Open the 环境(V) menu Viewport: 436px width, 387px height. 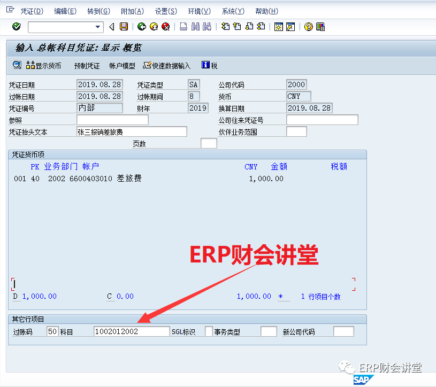click(199, 11)
